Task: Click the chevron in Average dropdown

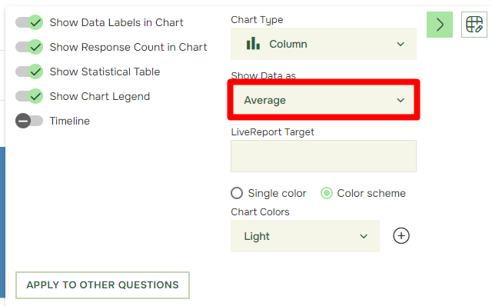Action: [401, 101]
